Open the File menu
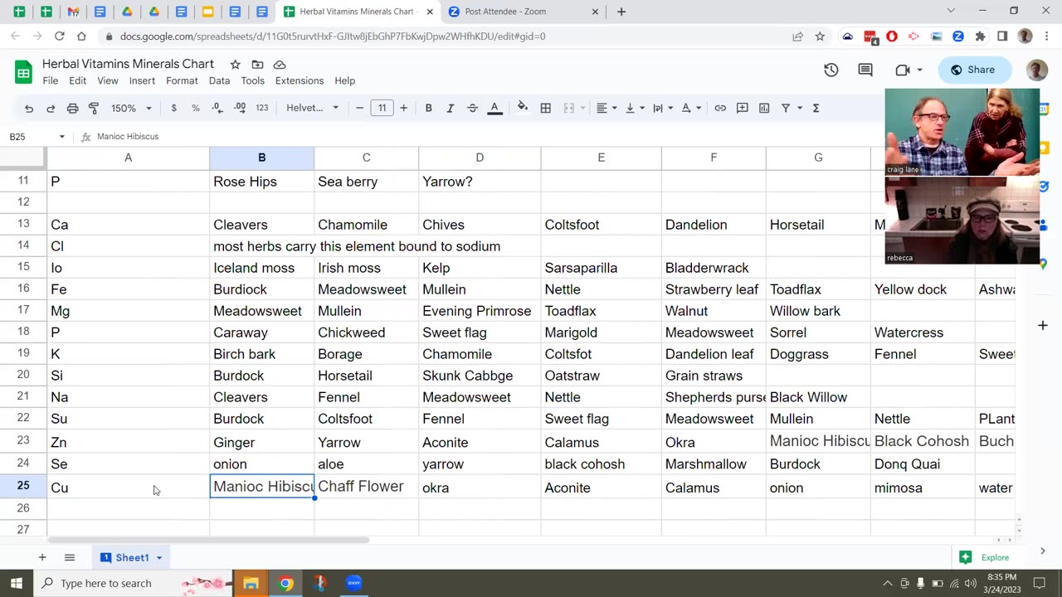1062x597 pixels. 51,80
